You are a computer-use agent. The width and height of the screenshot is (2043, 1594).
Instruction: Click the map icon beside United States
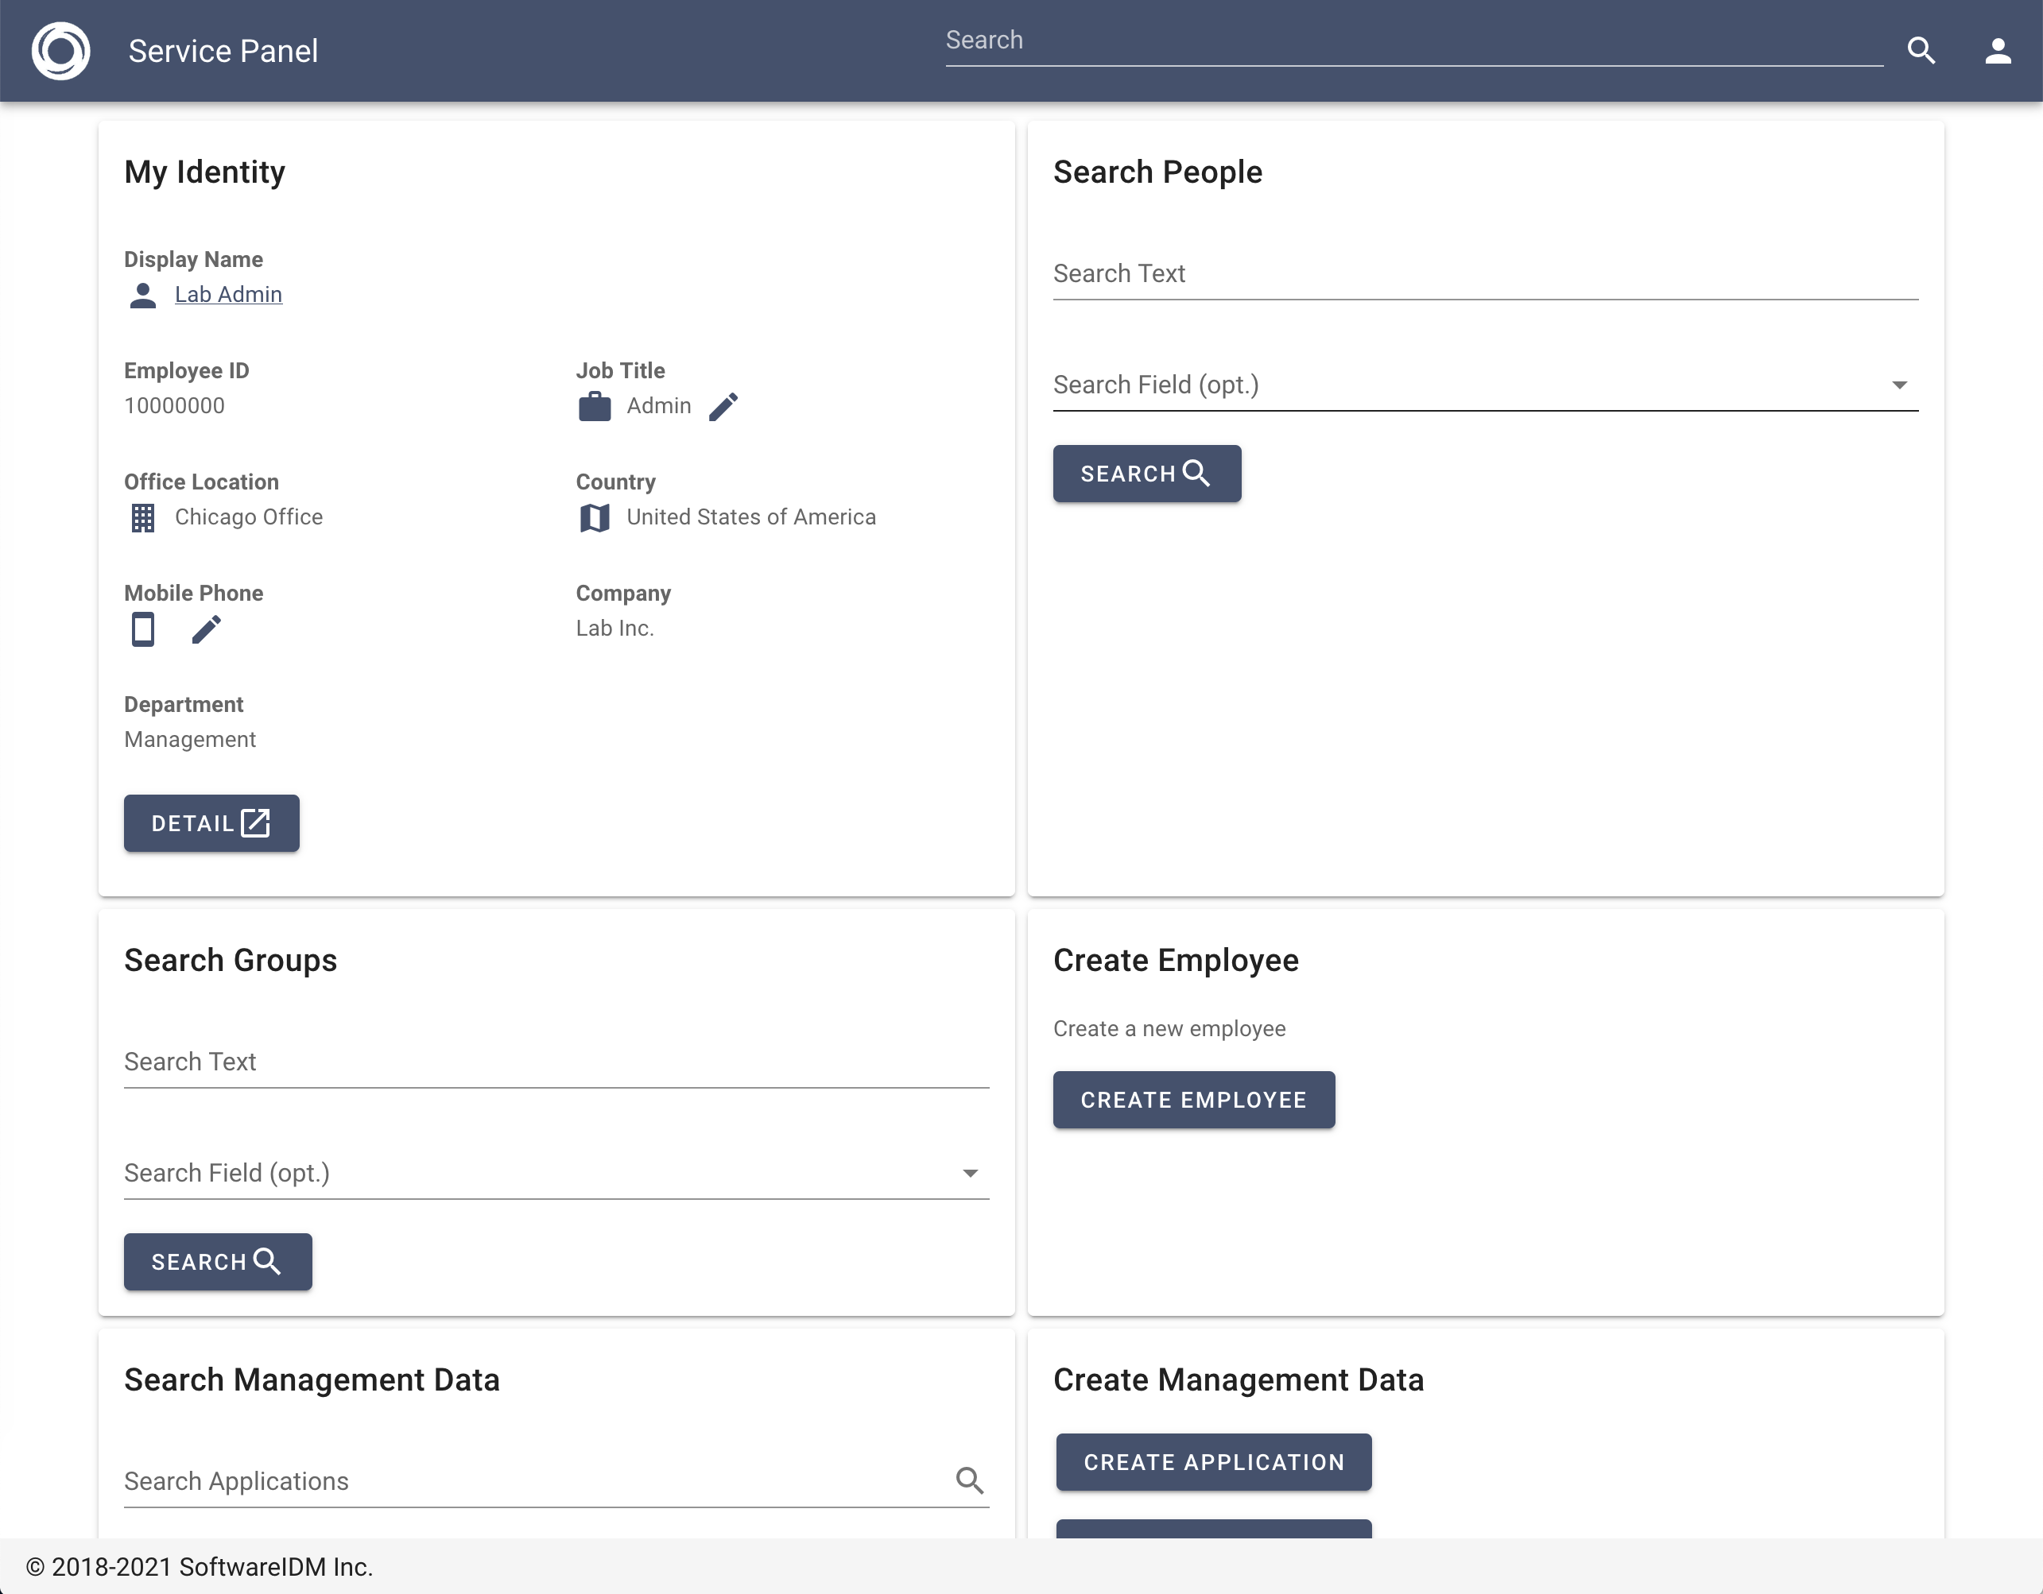[595, 518]
